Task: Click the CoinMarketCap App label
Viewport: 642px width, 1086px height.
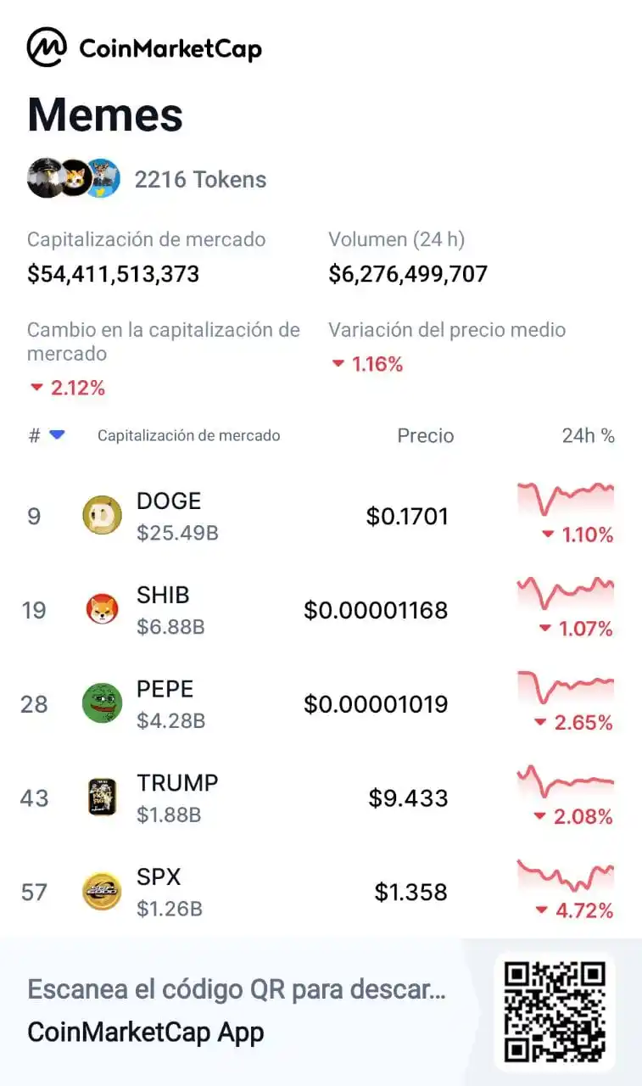Action: click(x=146, y=1033)
